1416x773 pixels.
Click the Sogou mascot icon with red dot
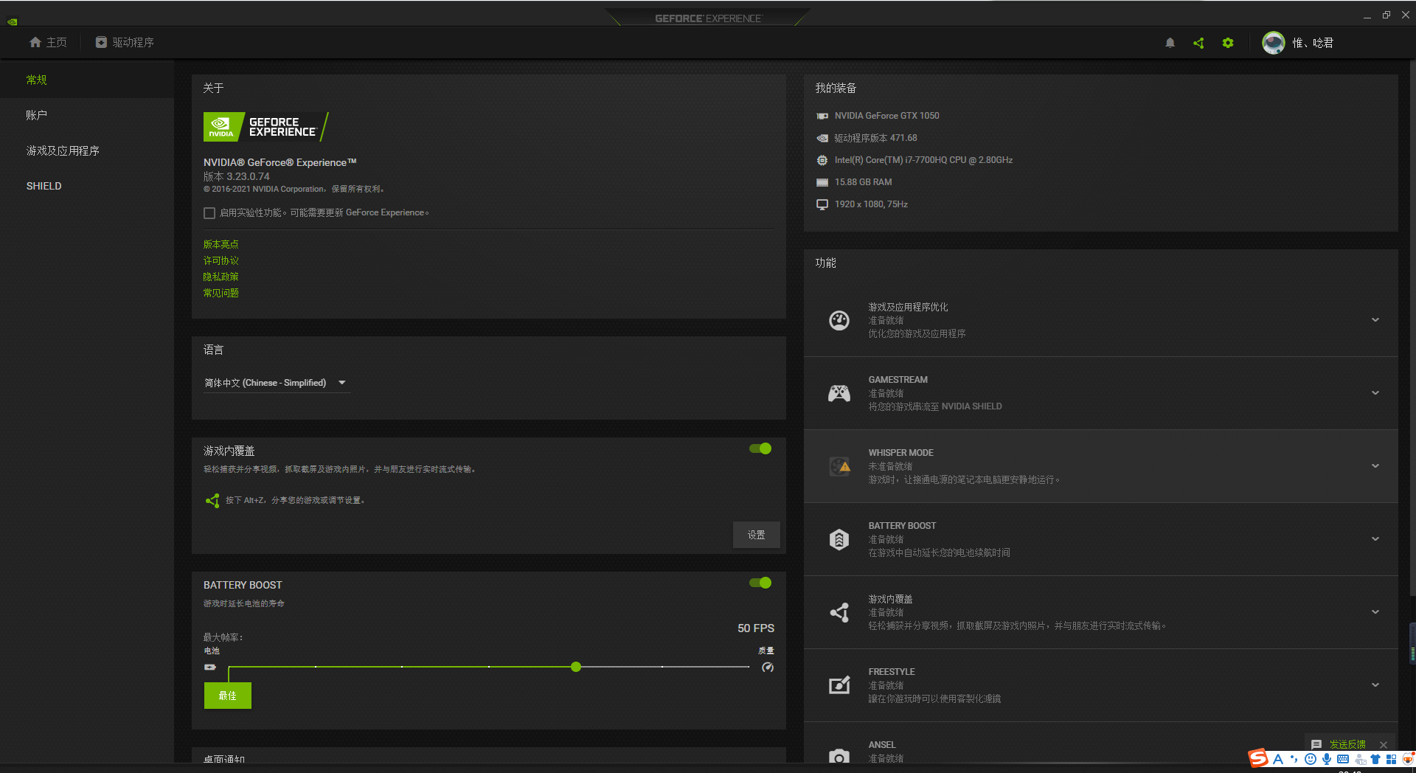tap(1408, 759)
